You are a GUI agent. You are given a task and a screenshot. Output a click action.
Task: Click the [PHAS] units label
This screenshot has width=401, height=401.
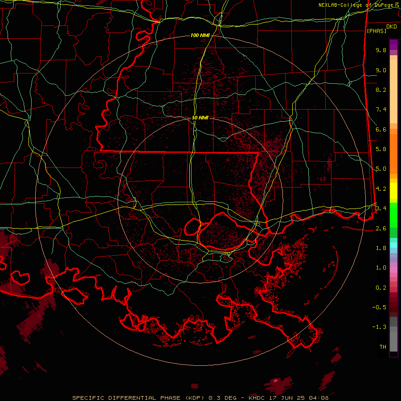pos(376,31)
